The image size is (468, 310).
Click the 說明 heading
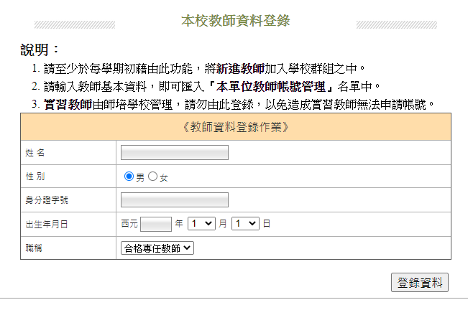(x=40, y=50)
